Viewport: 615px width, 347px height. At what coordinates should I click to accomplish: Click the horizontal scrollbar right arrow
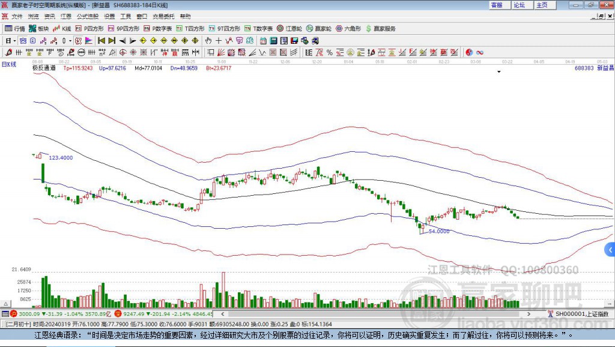tap(529, 313)
